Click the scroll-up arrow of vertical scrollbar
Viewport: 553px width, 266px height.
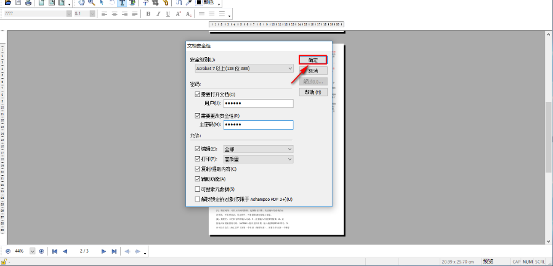click(x=549, y=34)
